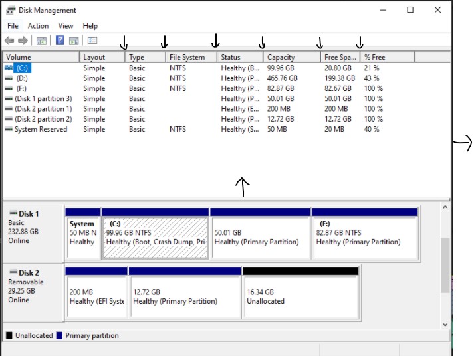Click the Disk 1 partition 3 row icon
This screenshot has width=474, height=356.
9,99
